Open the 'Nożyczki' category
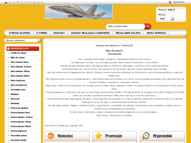Screen dimensions: 191x143 coord(15,99)
